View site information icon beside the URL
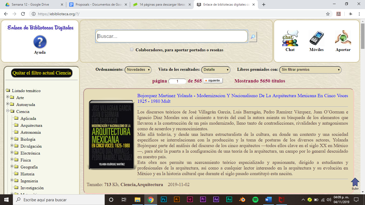 pos(33,14)
